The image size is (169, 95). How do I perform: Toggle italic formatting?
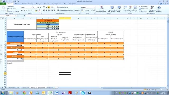[24, 10]
